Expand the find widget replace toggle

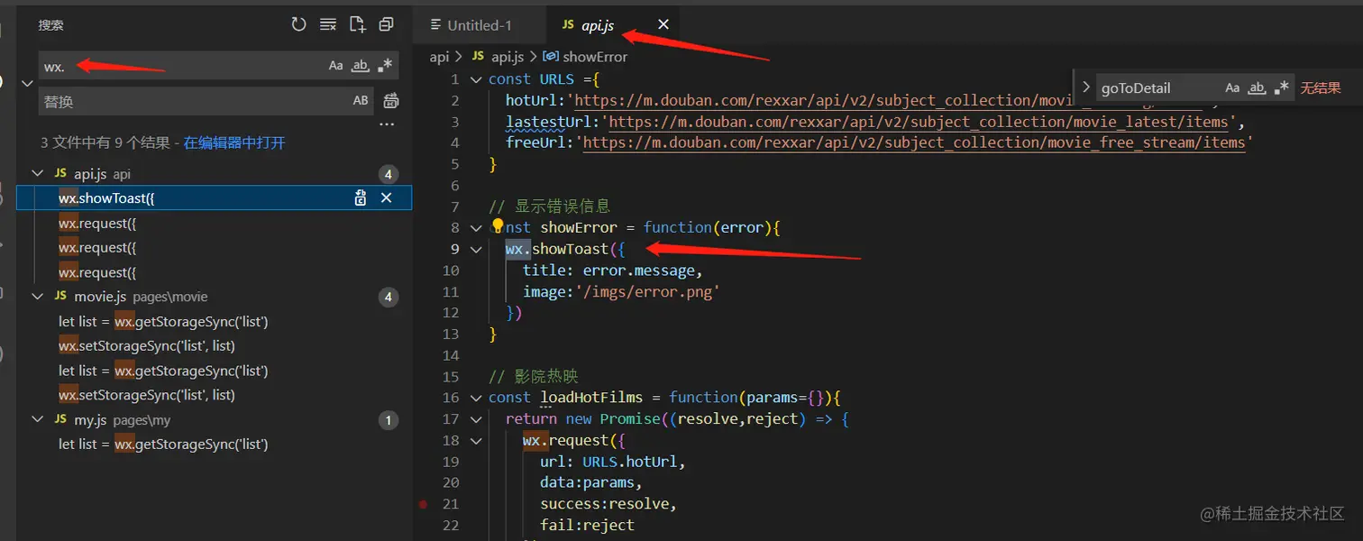pos(1084,87)
